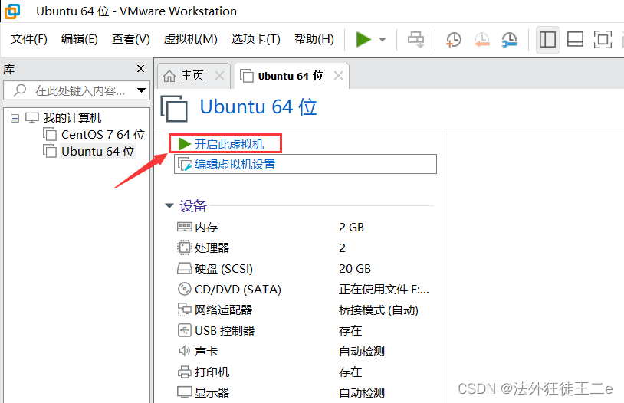Click the CD/DVD (SATA) disc icon
The height and width of the screenshot is (403, 624).
point(184,289)
